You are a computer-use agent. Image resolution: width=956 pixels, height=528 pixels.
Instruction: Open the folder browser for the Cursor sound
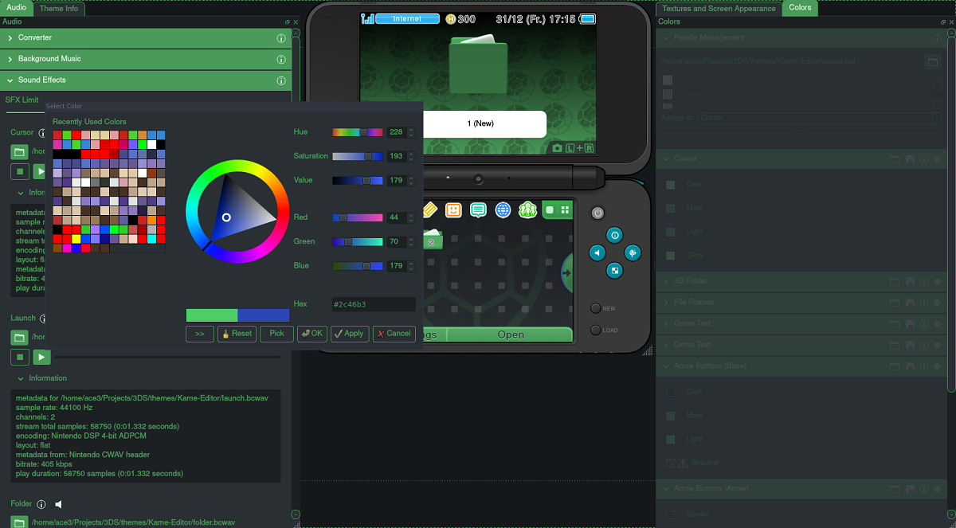tap(19, 151)
